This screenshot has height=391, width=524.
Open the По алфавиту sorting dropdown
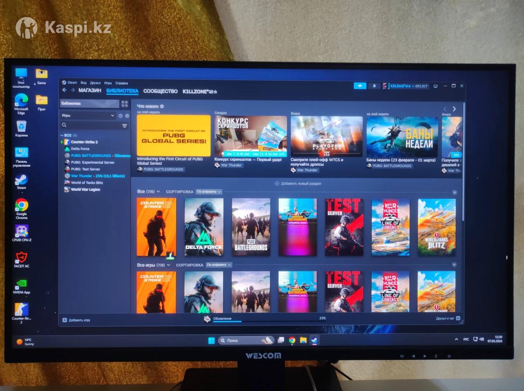tap(209, 192)
